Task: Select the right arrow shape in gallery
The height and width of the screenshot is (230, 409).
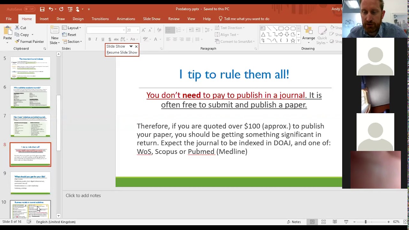Action: point(281,34)
